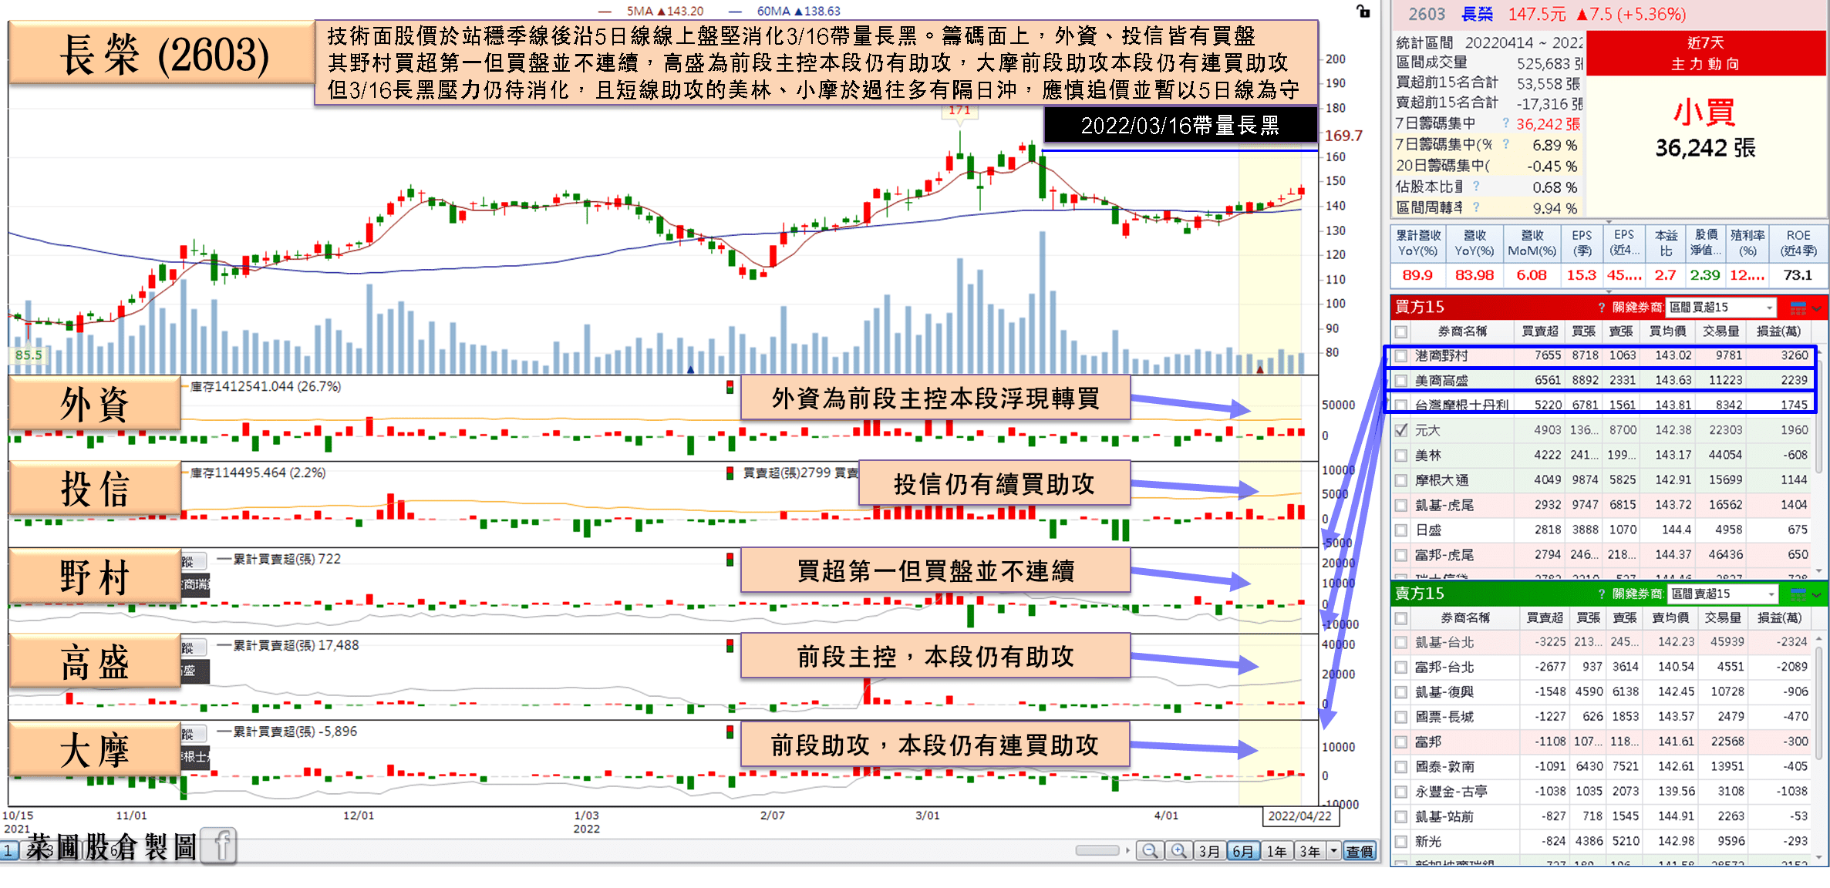Click the help icon in 買方15 header
Image resolution: width=1830 pixels, height=888 pixels.
(x=1602, y=308)
